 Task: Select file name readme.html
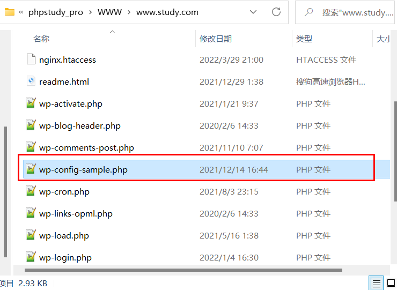(64, 81)
